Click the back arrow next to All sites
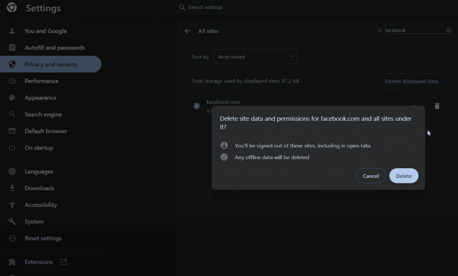The width and height of the screenshot is (458, 276). coord(187,31)
